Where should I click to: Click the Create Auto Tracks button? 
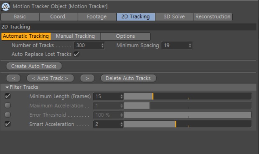pyautogui.click(x=34, y=66)
